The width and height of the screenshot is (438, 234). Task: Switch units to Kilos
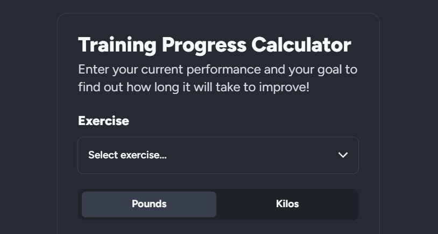(x=287, y=204)
